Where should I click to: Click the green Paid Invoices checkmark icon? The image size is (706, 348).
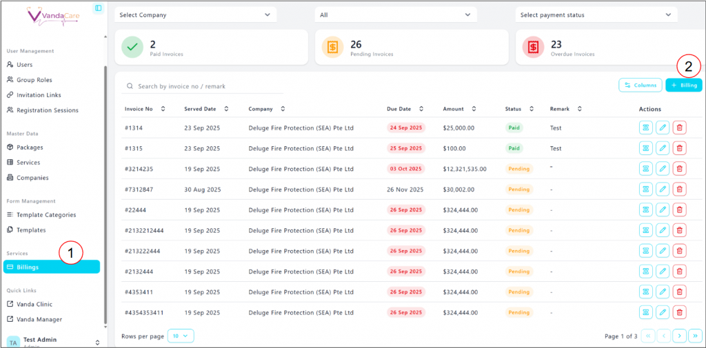pos(132,47)
